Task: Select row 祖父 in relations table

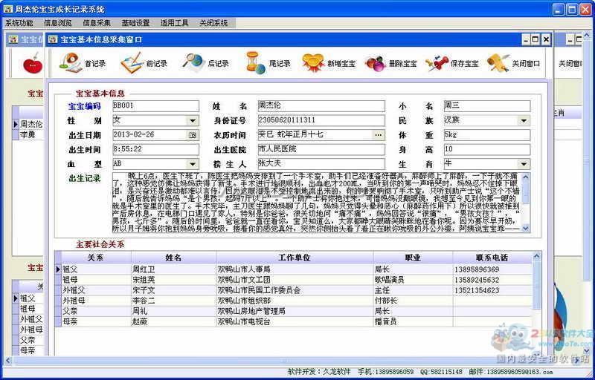Action: coord(293,269)
